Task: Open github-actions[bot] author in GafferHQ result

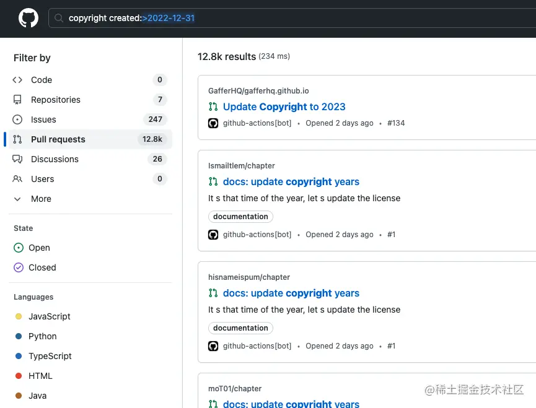Action: pyautogui.click(x=257, y=123)
